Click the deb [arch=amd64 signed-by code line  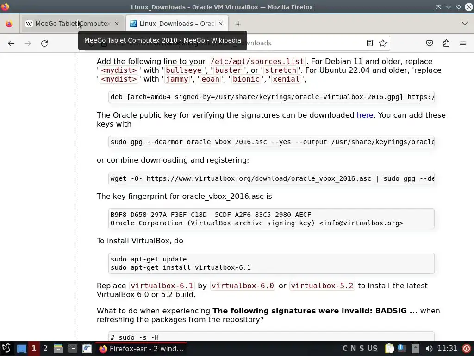coord(271,97)
